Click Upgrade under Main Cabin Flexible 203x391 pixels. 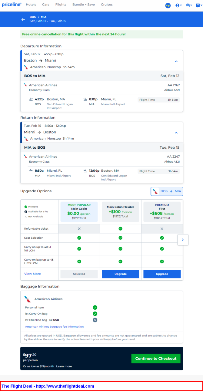point(120,274)
